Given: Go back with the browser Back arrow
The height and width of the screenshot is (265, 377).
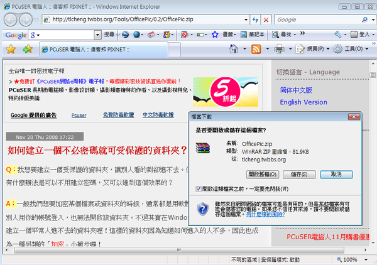Looking at the screenshot, I should pyautogui.click(x=10, y=19).
